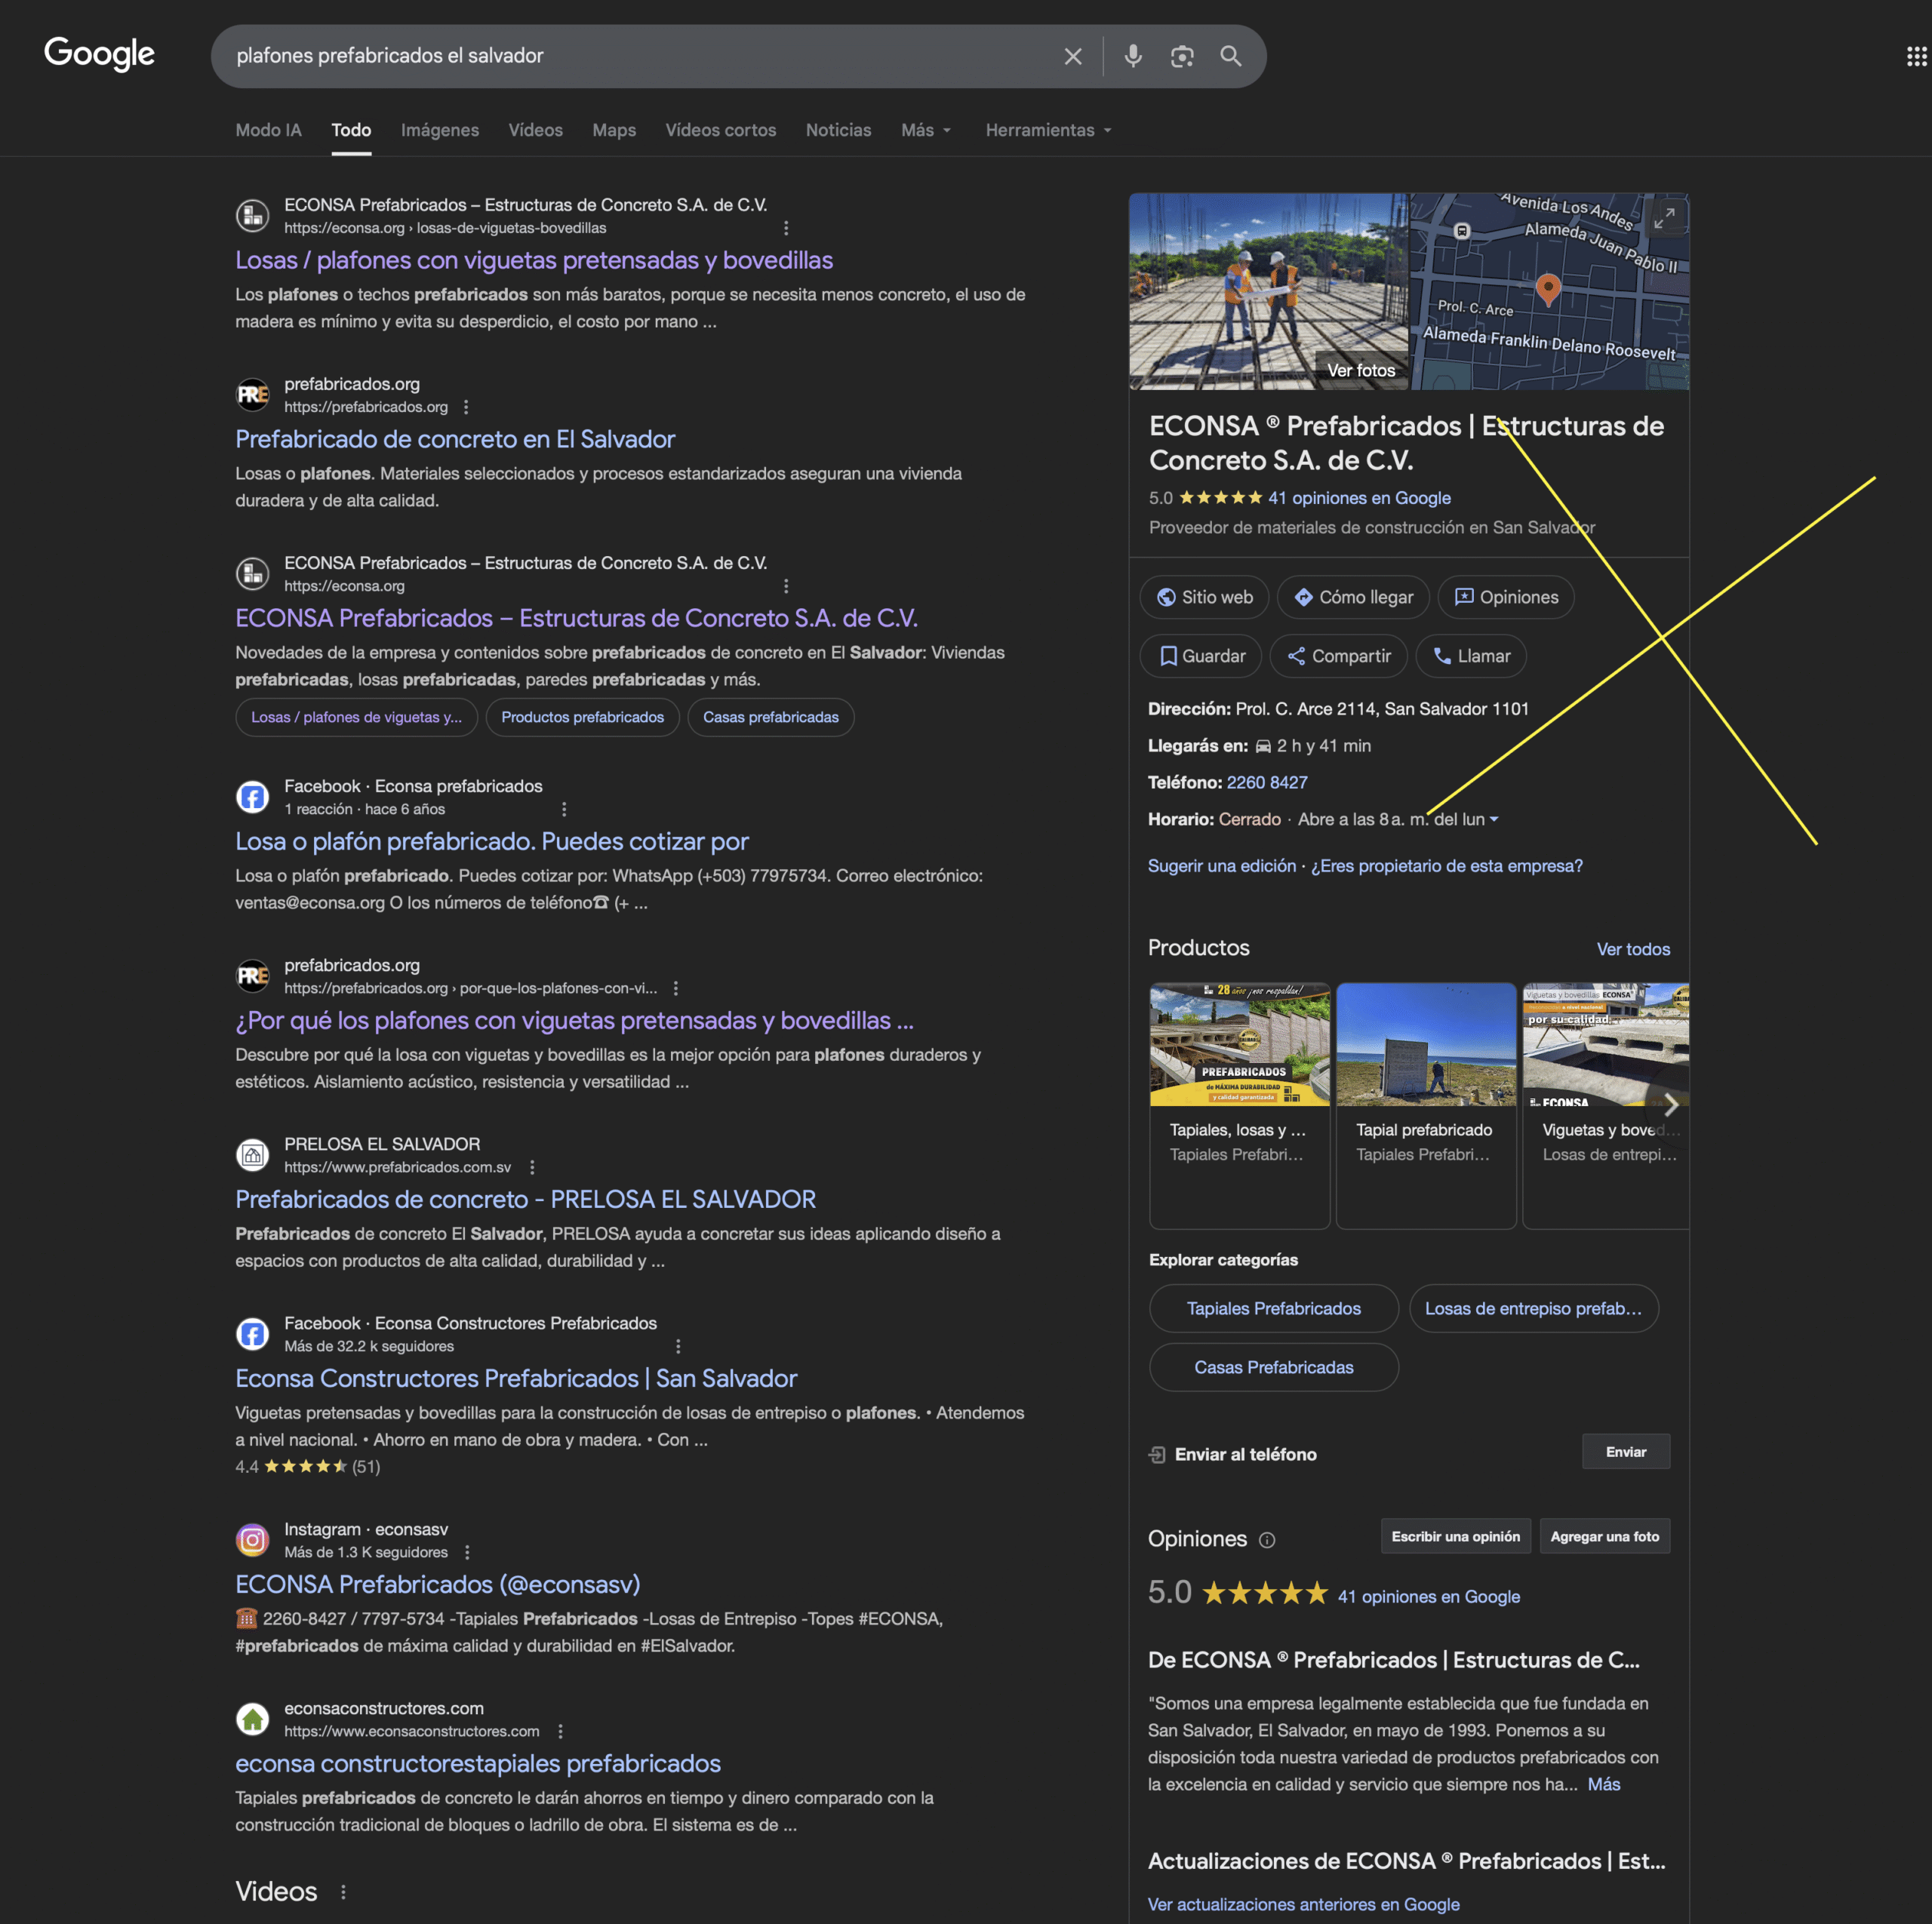Image resolution: width=1932 pixels, height=1924 pixels.
Task: Click Sugerir una edición link
Action: point(1221,866)
